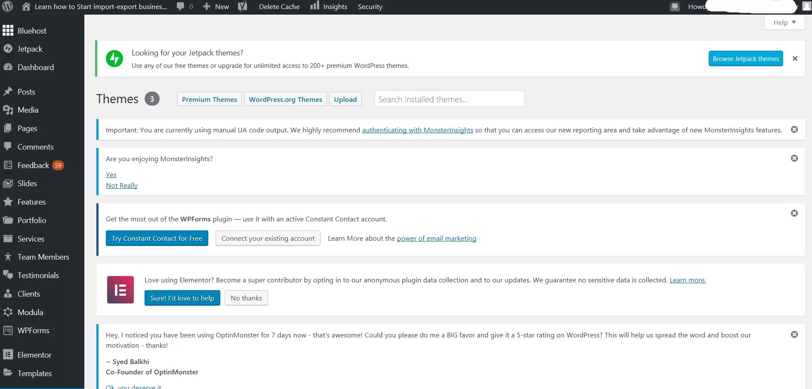Click the home site icon in admin bar
812x389 pixels.
pyautogui.click(x=26, y=6)
